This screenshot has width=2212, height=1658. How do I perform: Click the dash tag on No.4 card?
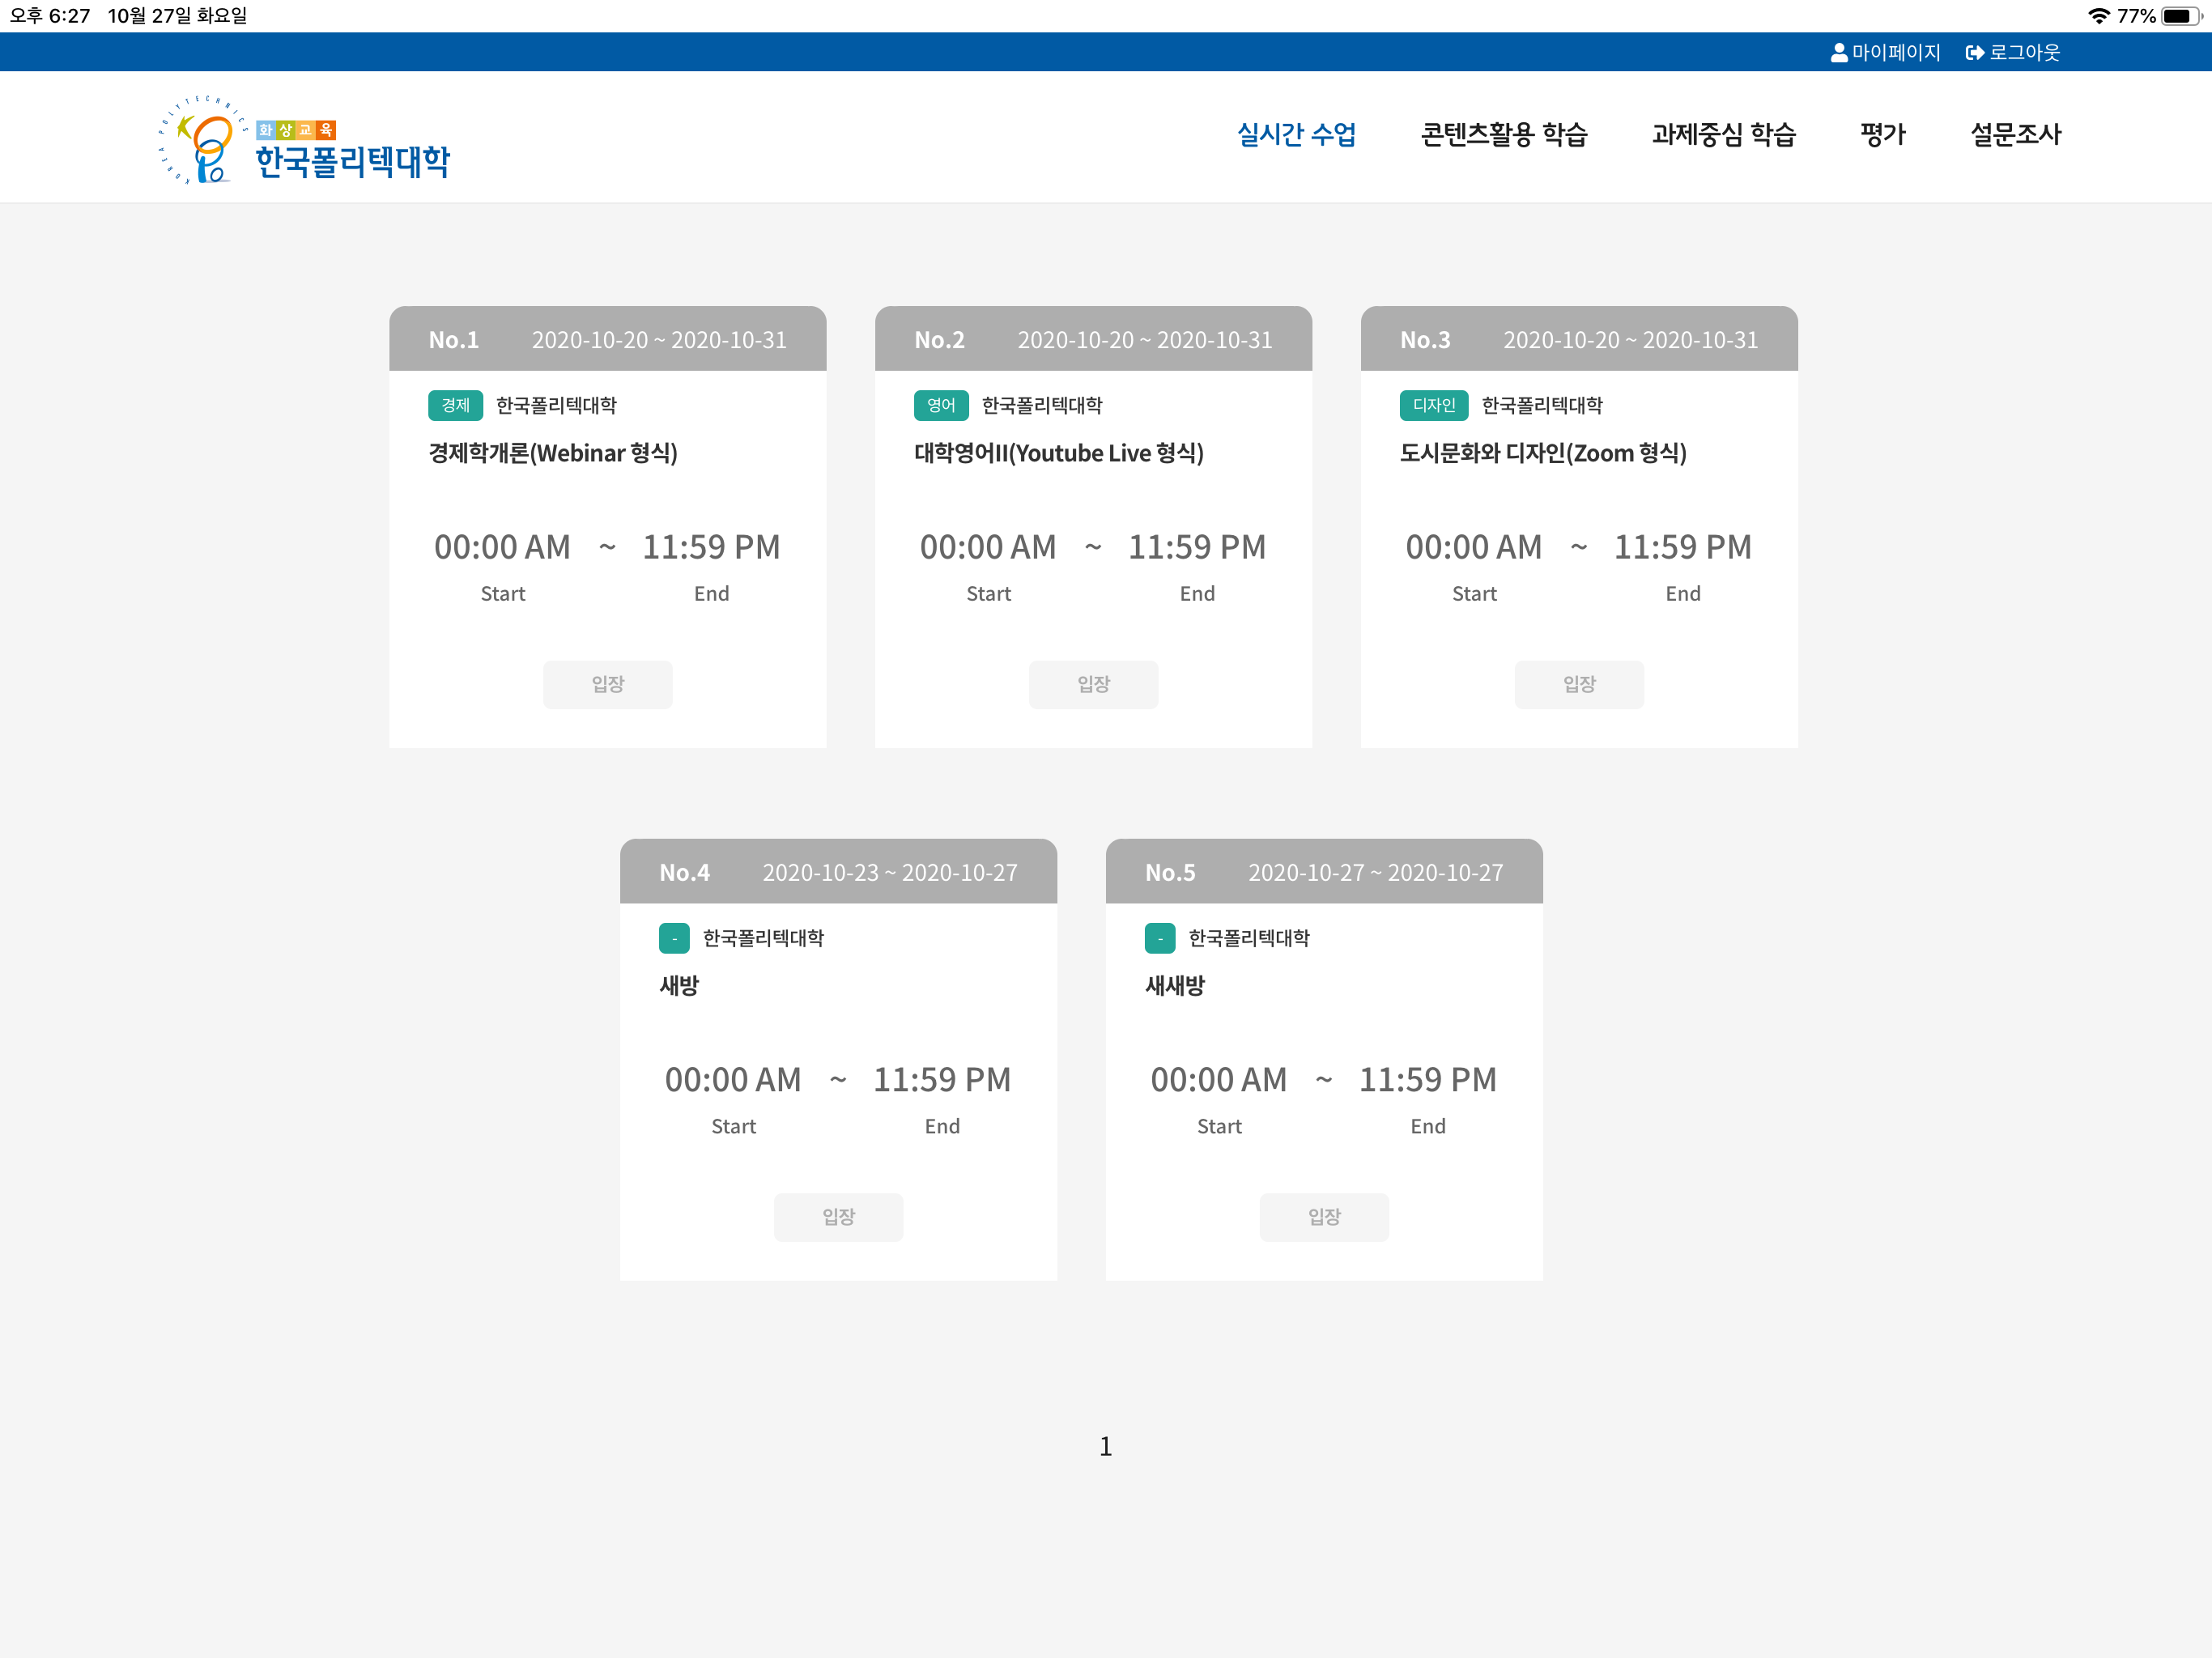coord(674,938)
